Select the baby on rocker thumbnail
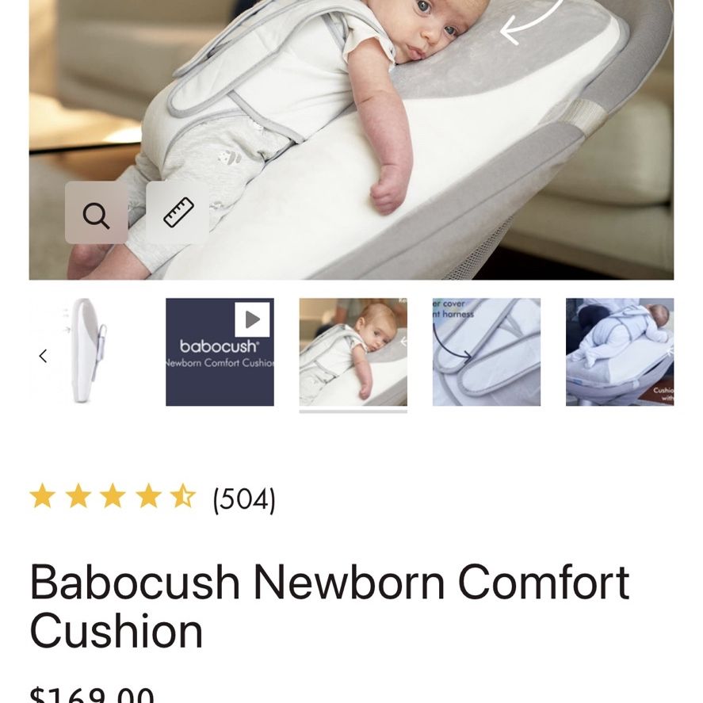 click(x=620, y=352)
